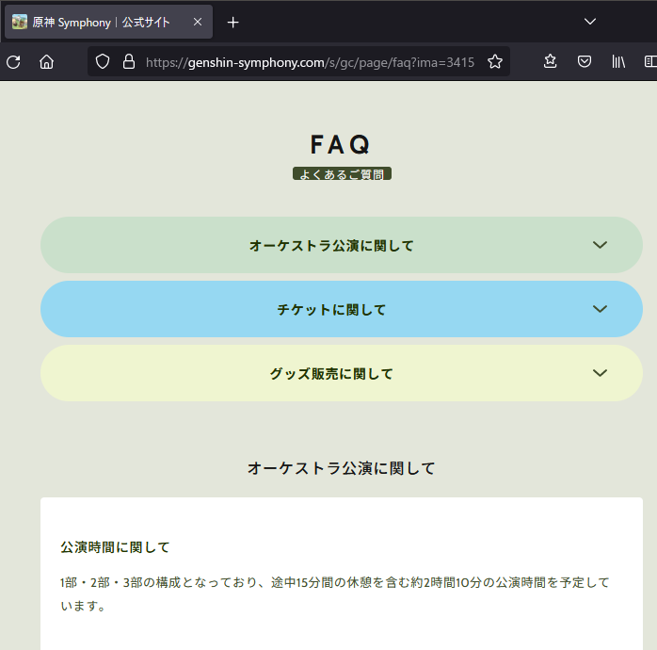Click chevron on チケットに関して button

pos(600,309)
